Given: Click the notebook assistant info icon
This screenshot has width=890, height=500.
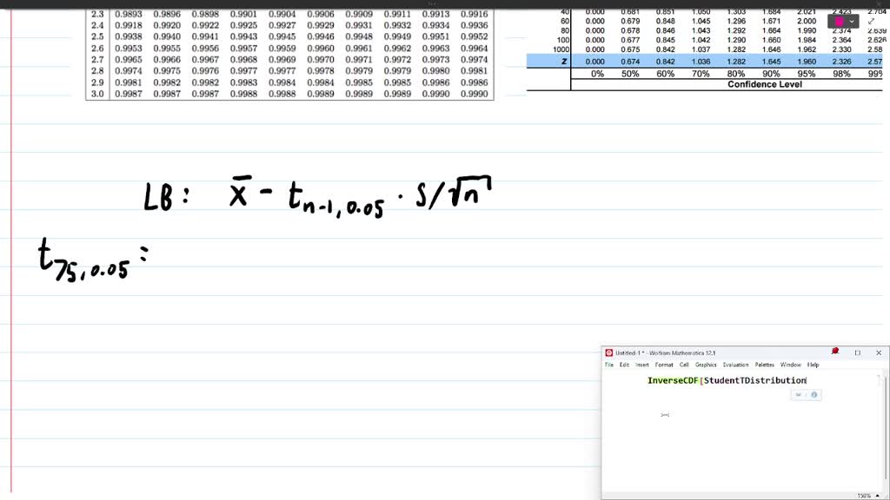Looking at the screenshot, I should [814, 394].
